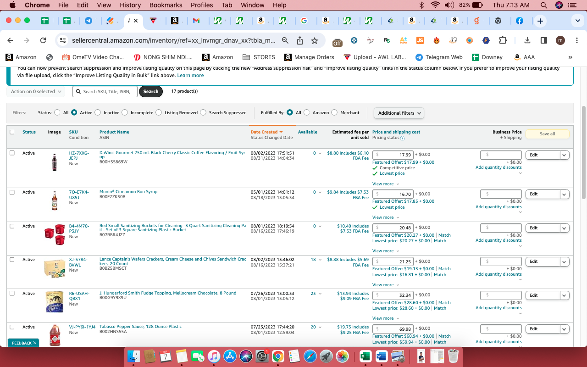Check the DaVinci Gourmet row checkbox
Viewport: 587px width, 367px height.
[x=12, y=153]
